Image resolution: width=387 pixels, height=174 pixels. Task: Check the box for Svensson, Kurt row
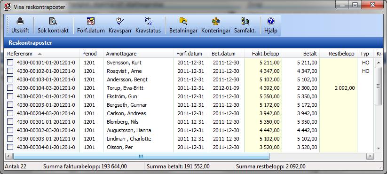[10, 63]
